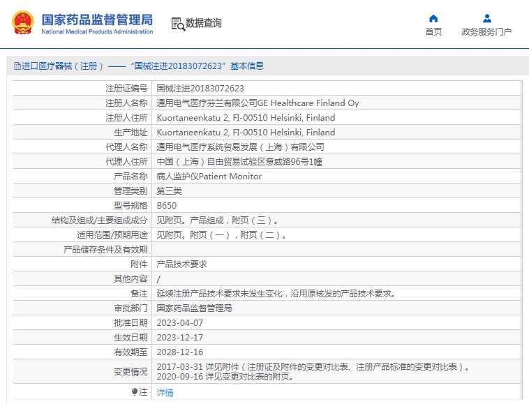Open the 首页 home icon

click(x=433, y=18)
